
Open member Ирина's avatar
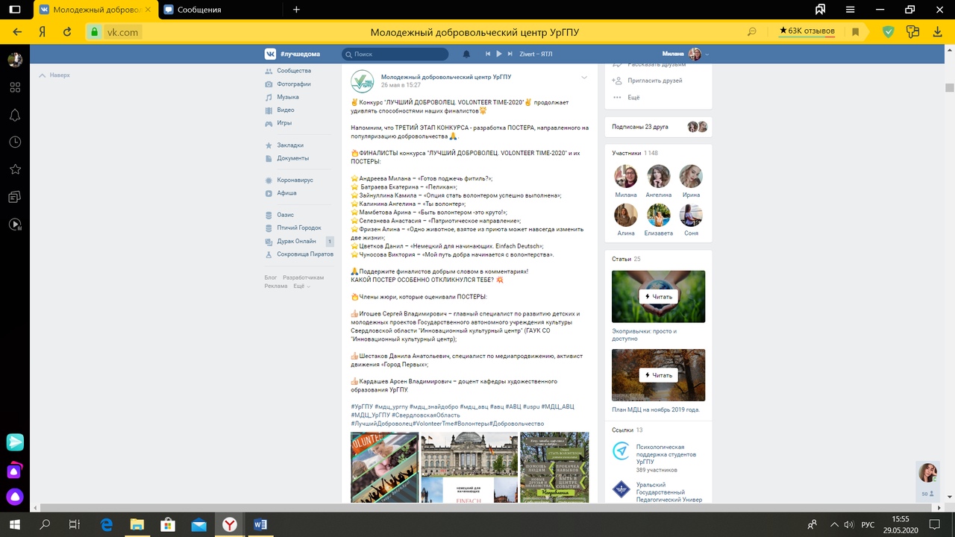[x=691, y=176]
